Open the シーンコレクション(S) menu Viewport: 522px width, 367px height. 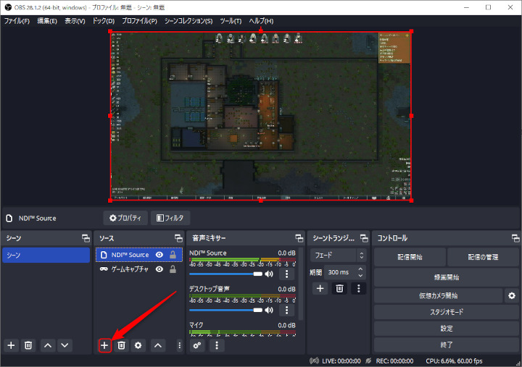coord(188,21)
